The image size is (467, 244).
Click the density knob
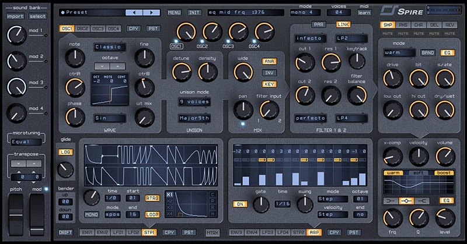tap(208, 72)
